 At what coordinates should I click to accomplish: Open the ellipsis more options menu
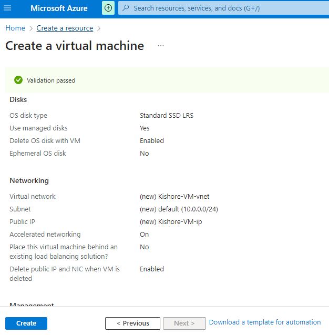tap(161, 46)
